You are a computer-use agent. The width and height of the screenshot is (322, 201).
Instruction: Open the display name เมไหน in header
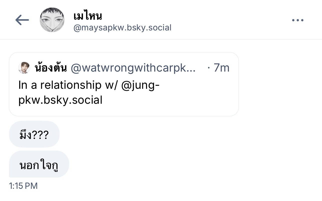tap(88, 16)
